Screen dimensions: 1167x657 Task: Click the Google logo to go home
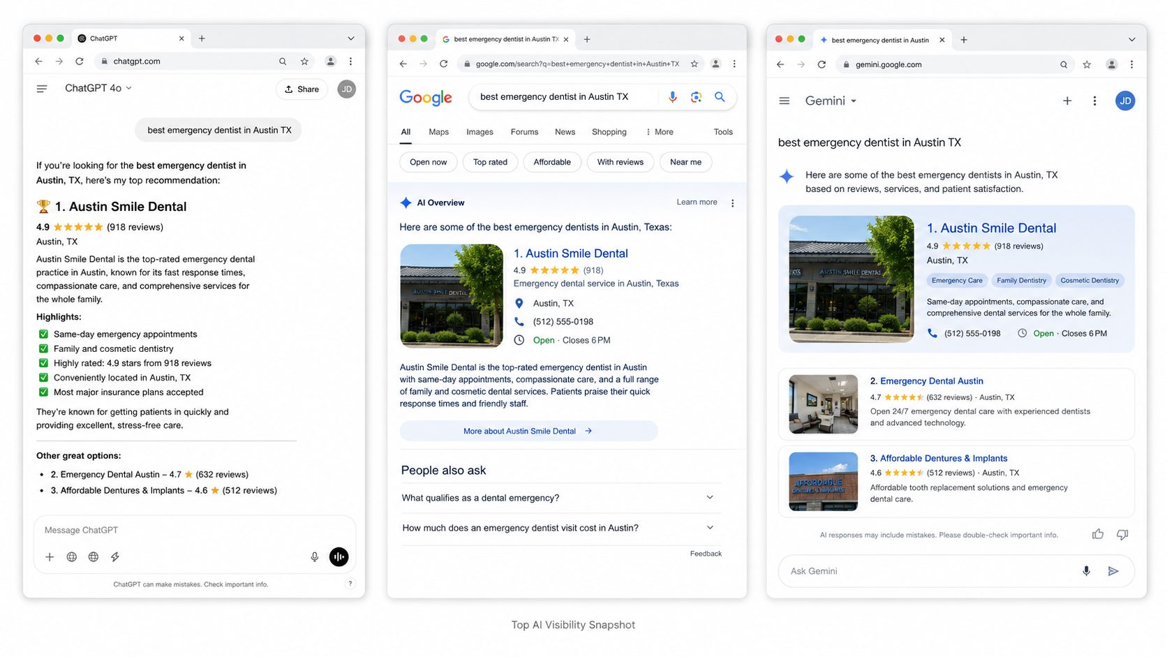[x=426, y=98]
